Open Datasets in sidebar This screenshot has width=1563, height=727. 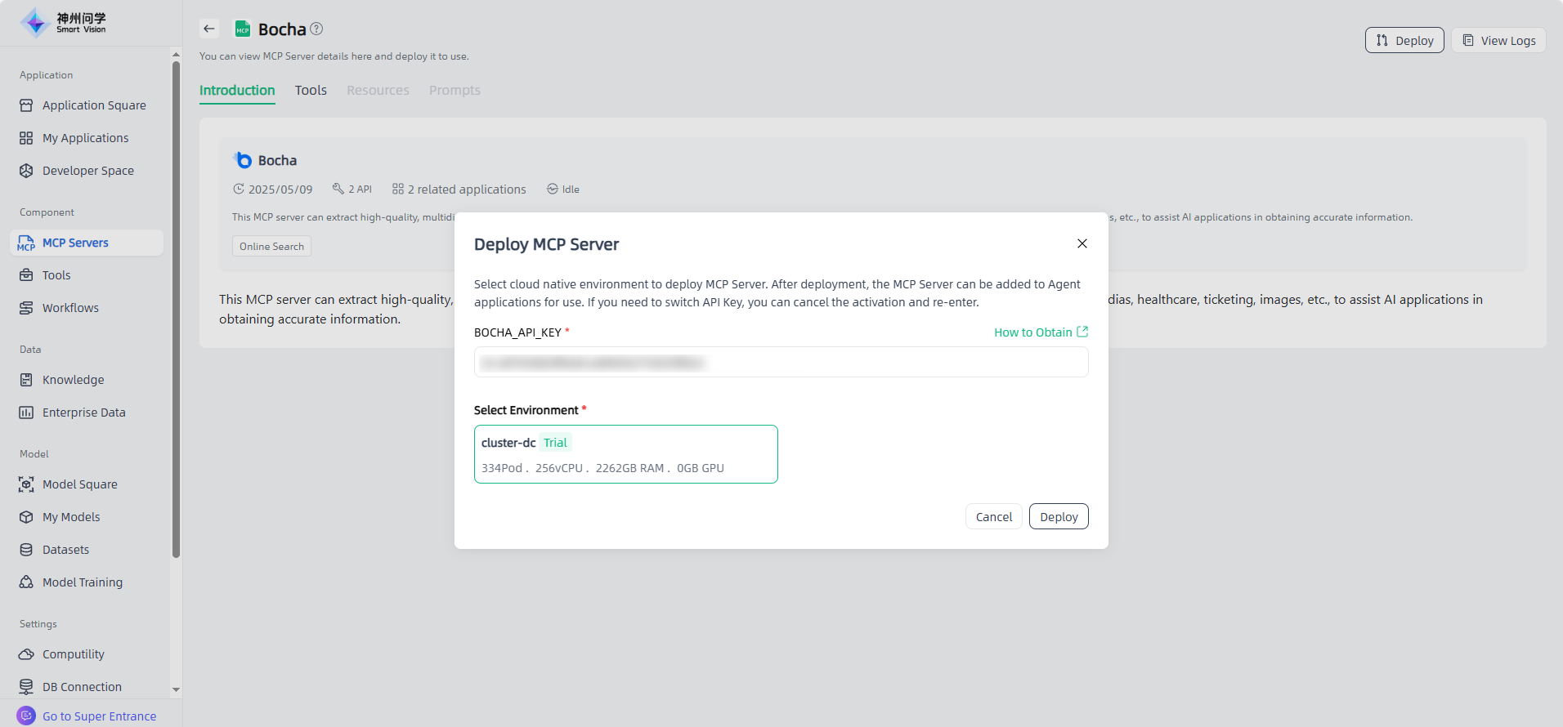tap(65, 550)
